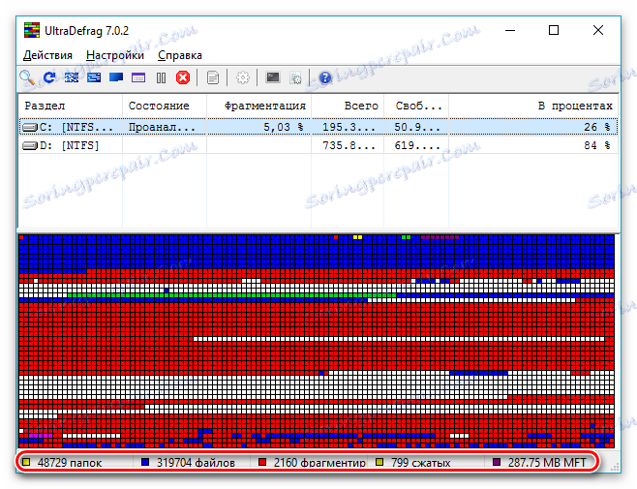Open the fragmentation report document icon
Viewport: 637px width, 489px height.
click(213, 77)
